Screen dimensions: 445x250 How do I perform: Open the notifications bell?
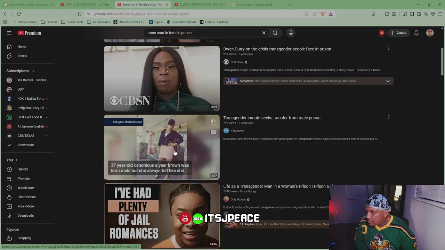416,33
